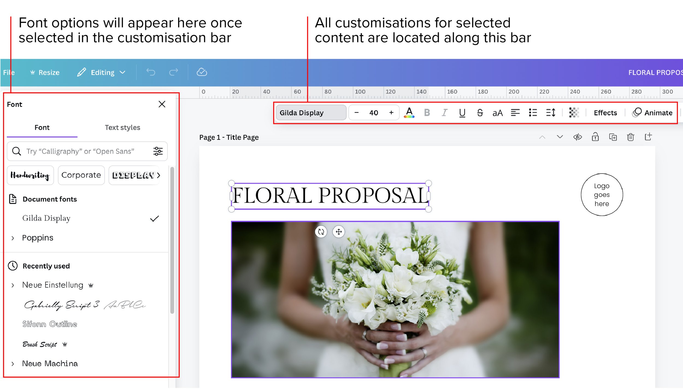Click the text alignment icon
The width and height of the screenshot is (683, 389).
tap(515, 113)
